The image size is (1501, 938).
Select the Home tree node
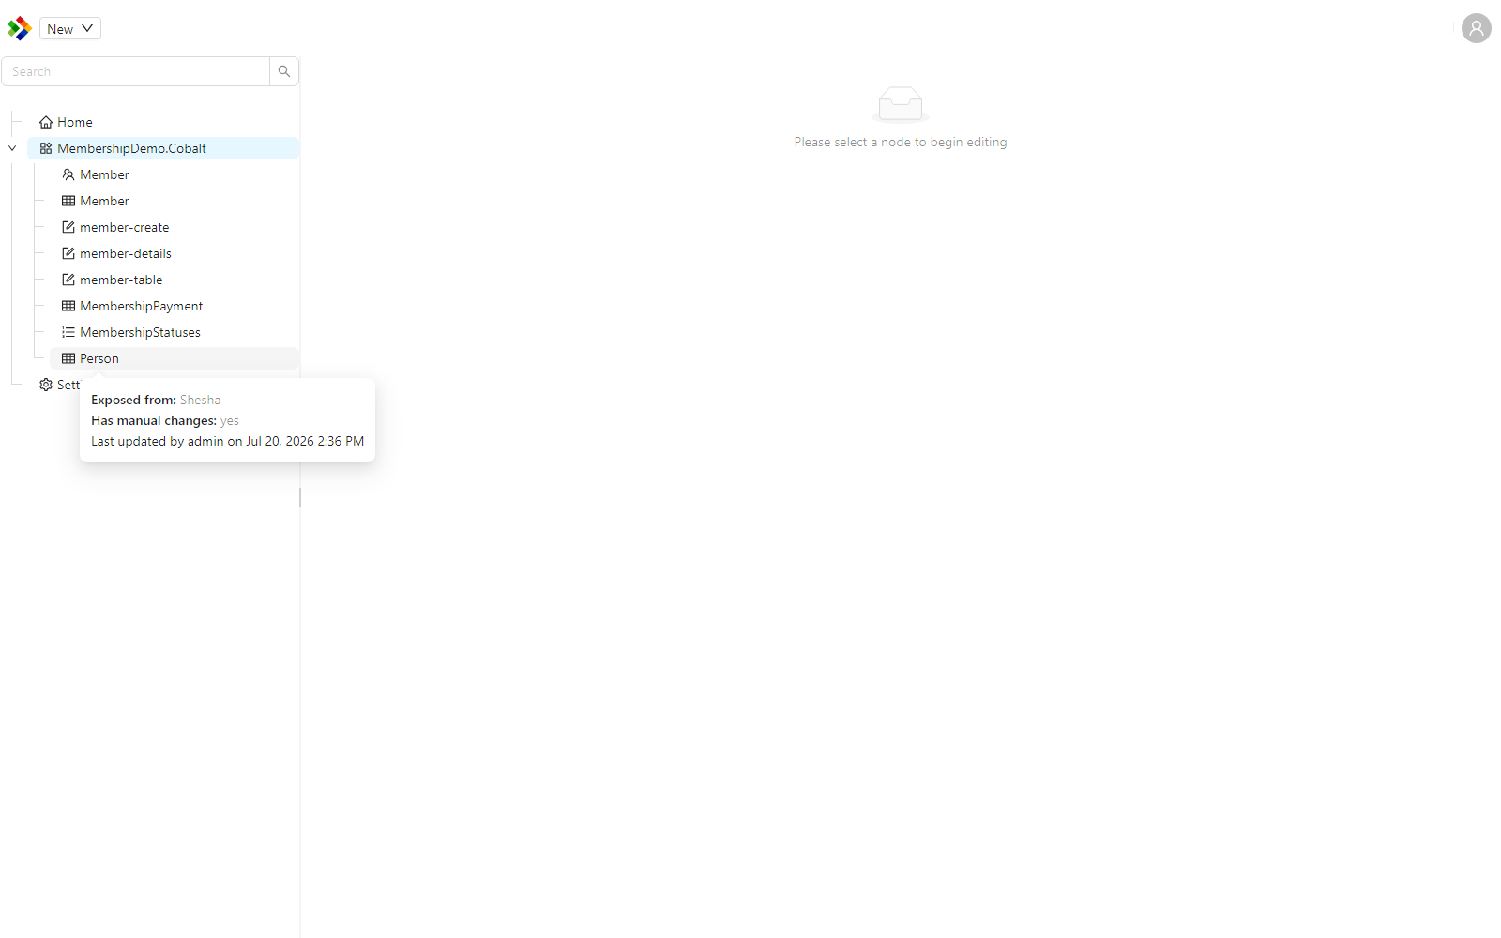tap(66, 122)
